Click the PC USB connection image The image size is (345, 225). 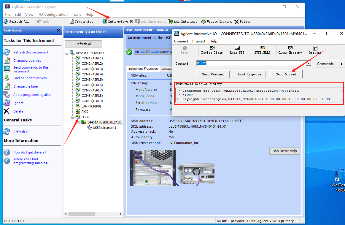(x=153, y=168)
